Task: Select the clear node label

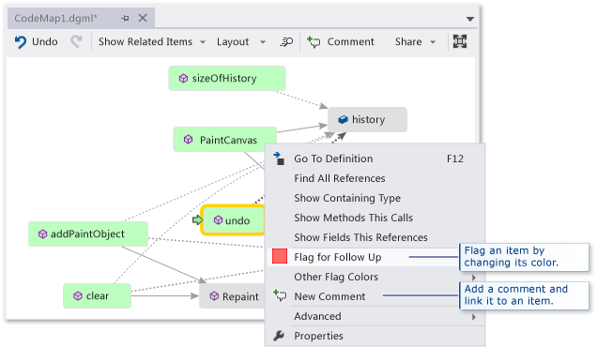Action: pyautogui.click(x=97, y=296)
